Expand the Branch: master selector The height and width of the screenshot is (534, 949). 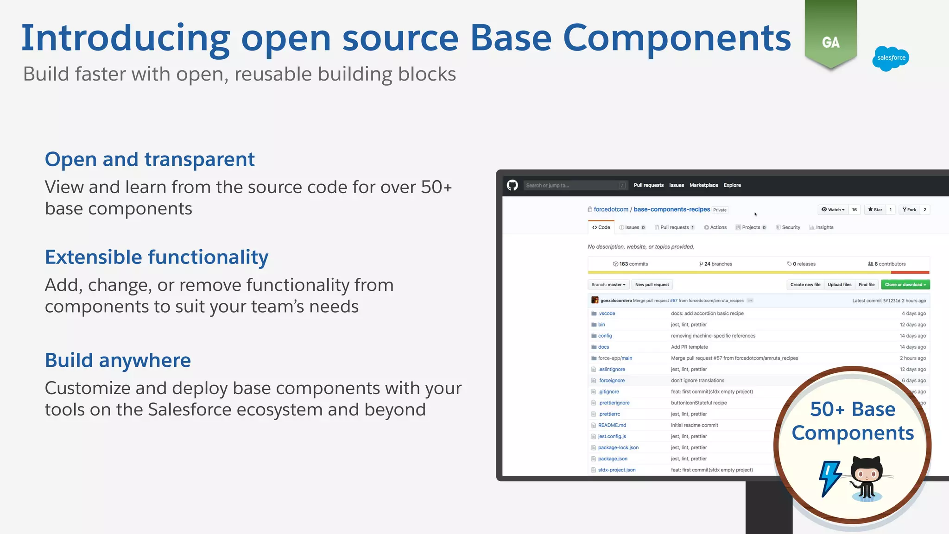[608, 285]
